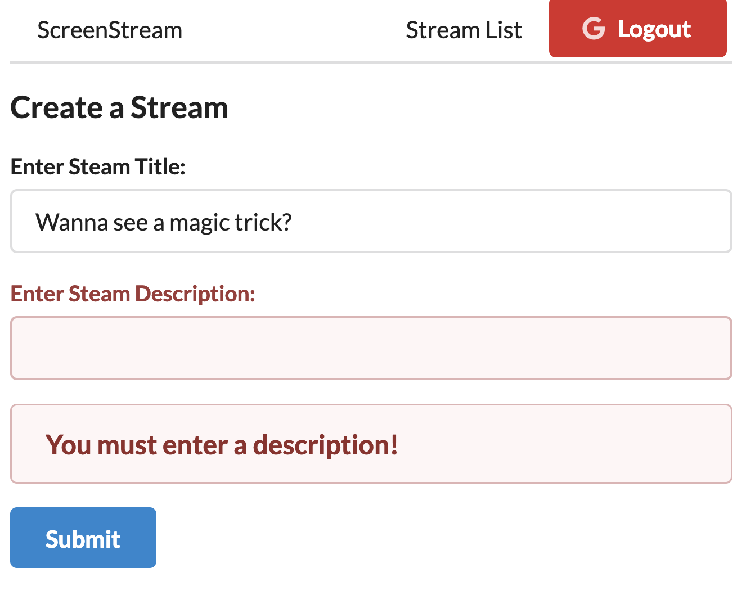
Task: Click the Google logo on Logout button
Action: point(594,29)
